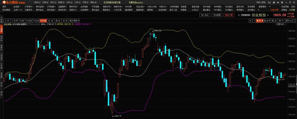Click the 1918.22 high price label
The image size is (297, 119).
[158, 30]
